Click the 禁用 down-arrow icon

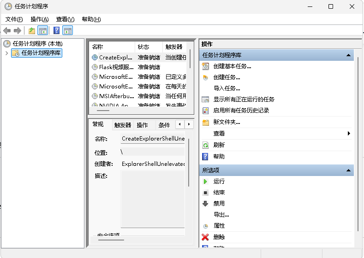(206, 204)
